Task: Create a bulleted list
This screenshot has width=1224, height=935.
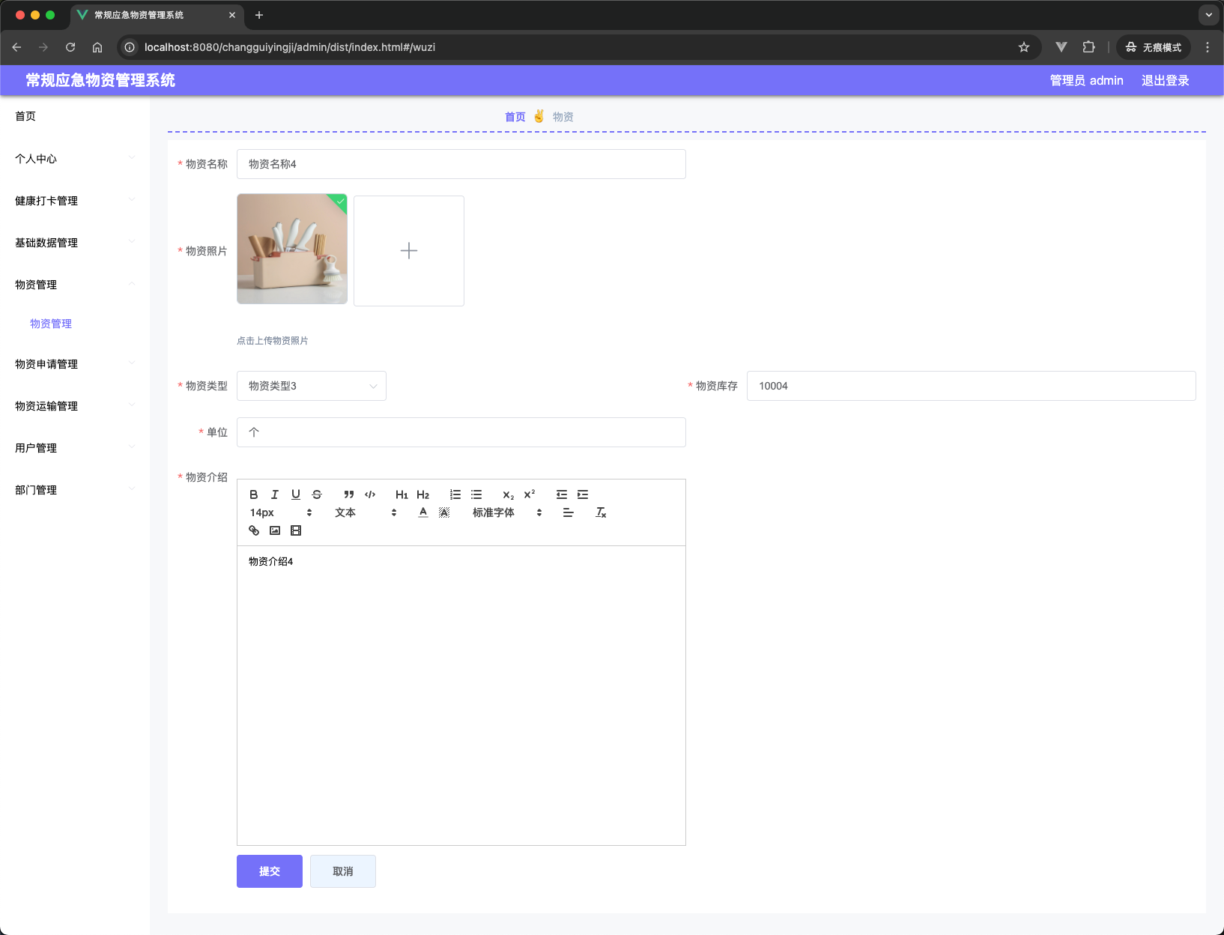Action: tap(476, 494)
